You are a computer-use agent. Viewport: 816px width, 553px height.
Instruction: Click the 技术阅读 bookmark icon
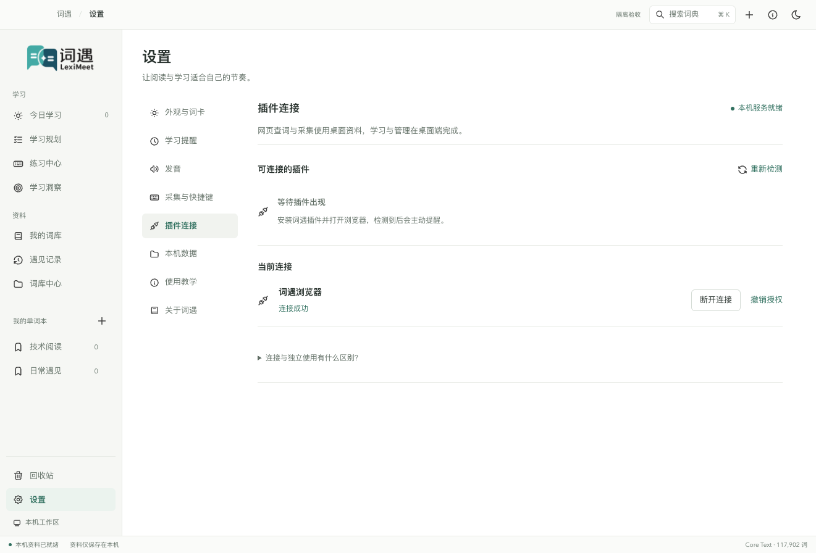click(x=18, y=347)
